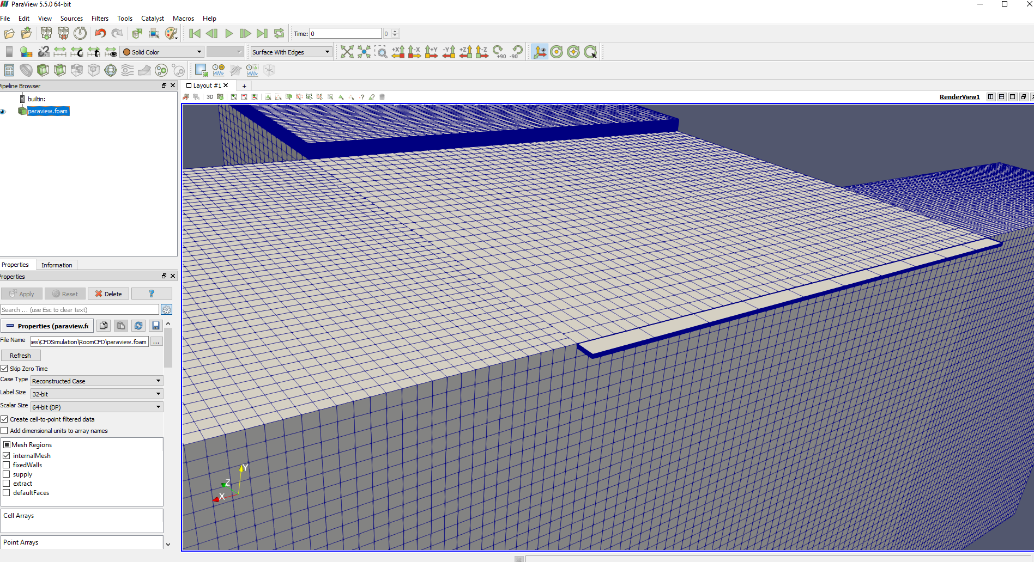The height and width of the screenshot is (562, 1034).
Task: Open the Filters menu
Action: [100, 19]
